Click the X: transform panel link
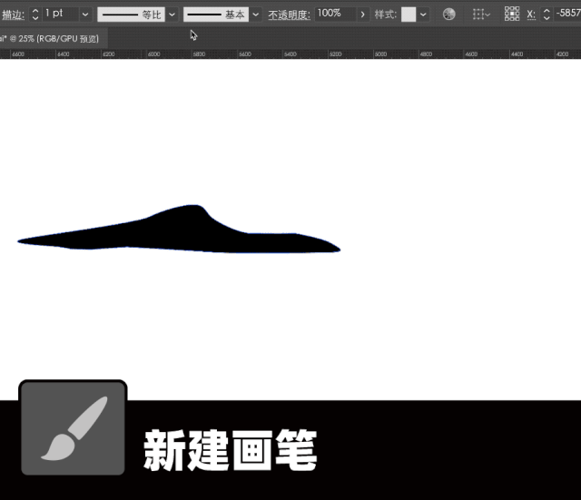 pos(531,15)
